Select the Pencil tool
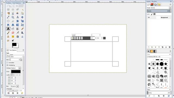This screenshot has height=98, width=174. [x=22, y=29]
